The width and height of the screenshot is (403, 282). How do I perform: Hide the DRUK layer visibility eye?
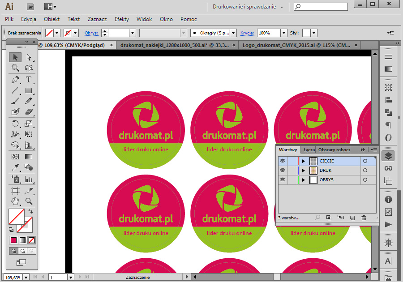coord(283,170)
